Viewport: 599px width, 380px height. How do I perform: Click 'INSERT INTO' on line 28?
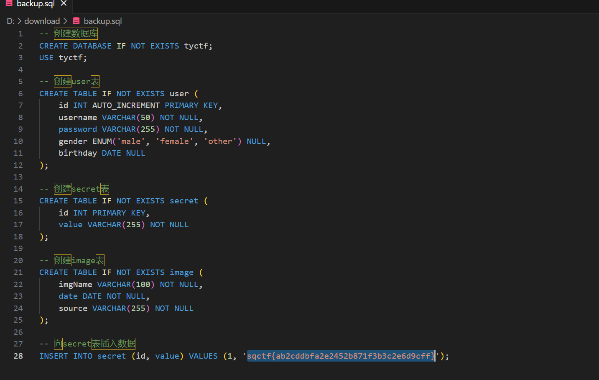[66, 356]
